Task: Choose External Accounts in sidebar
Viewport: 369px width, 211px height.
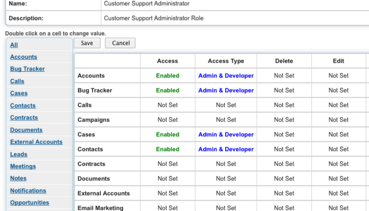Action: click(36, 142)
